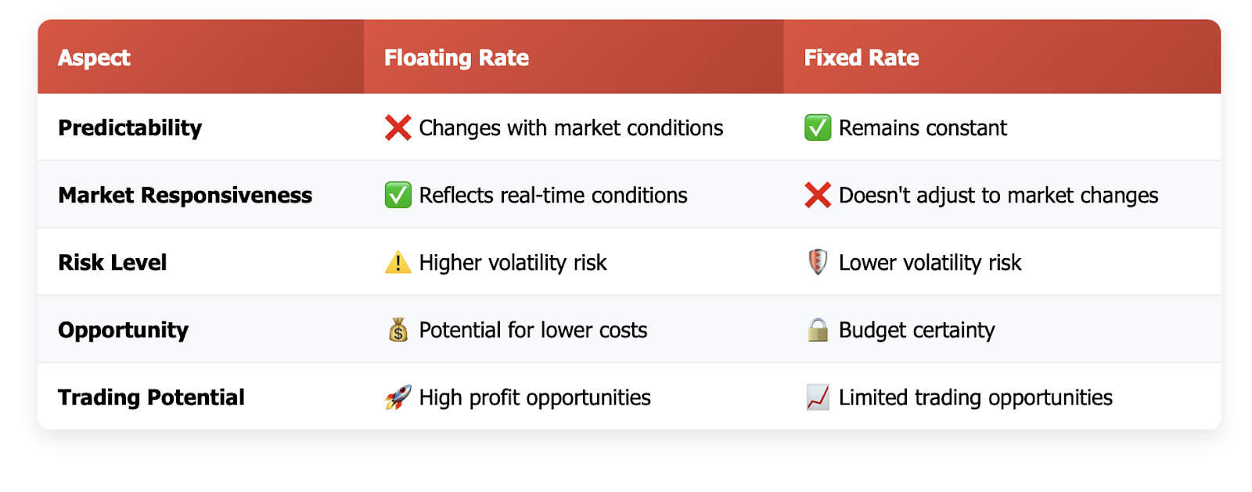Click the yellow warning triangle icon

398,262
